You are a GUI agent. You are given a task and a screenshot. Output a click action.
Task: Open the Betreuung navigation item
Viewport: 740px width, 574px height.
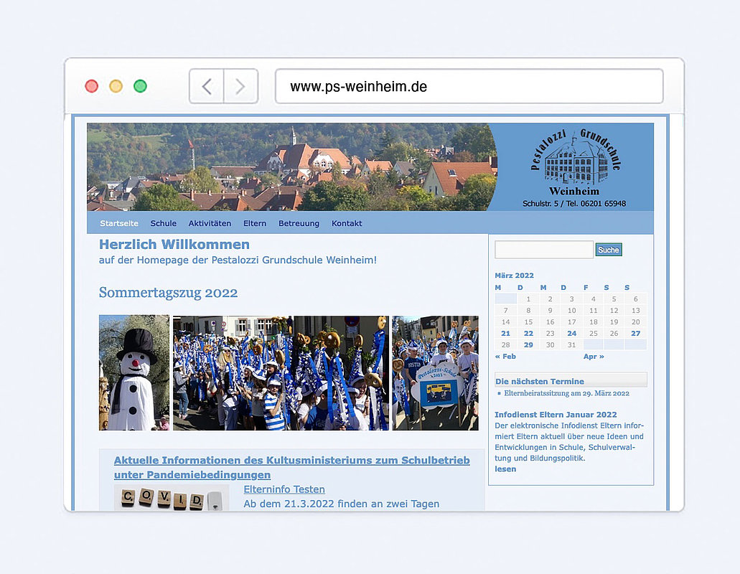299,223
